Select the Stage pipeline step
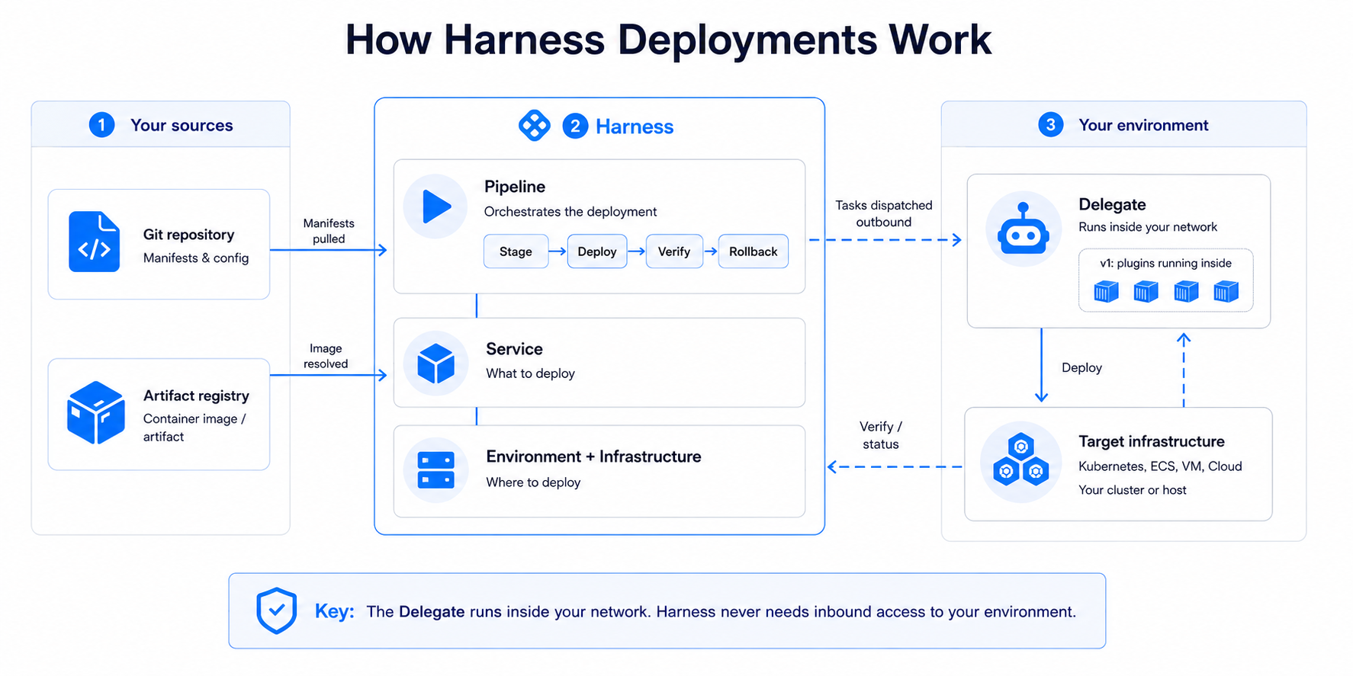The image size is (1353, 676). pyautogui.click(x=516, y=251)
